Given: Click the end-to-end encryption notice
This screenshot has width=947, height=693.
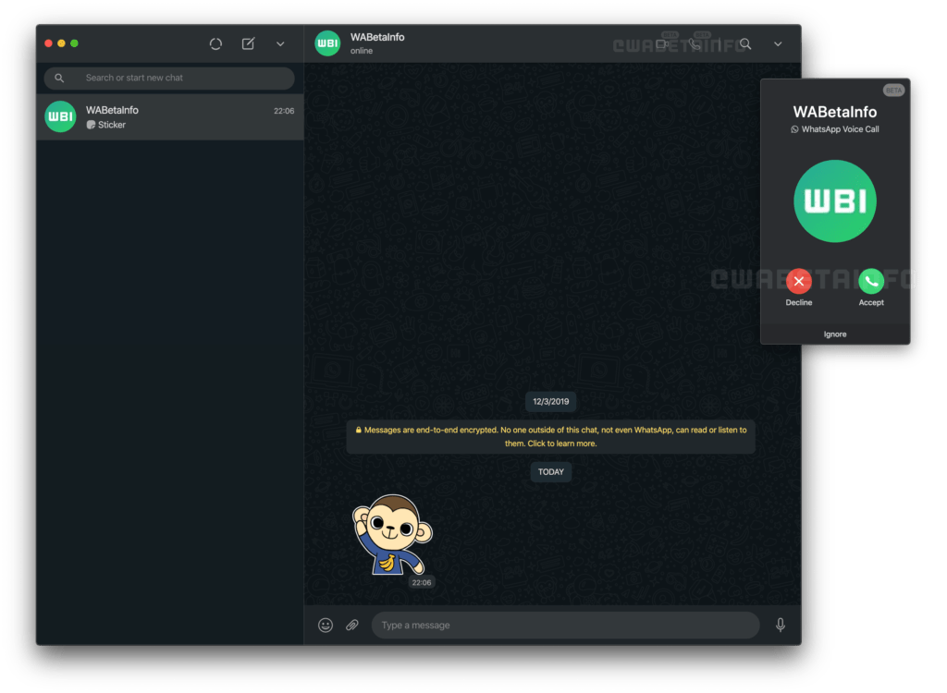Looking at the screenshot, I should (x=550, y=436).
